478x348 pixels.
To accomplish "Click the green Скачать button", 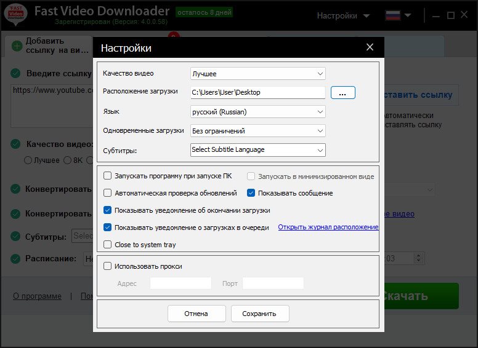I will (x=421, y=296).
